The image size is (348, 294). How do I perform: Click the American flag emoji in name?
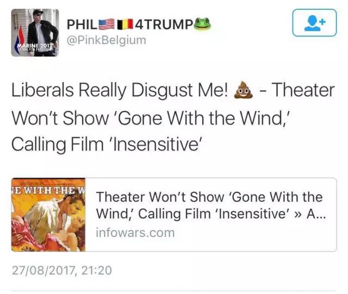pyautogui.click(x=107, y=24)
